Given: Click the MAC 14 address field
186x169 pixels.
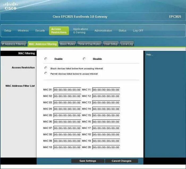Looking at the screenshot, I should point(106,109).
